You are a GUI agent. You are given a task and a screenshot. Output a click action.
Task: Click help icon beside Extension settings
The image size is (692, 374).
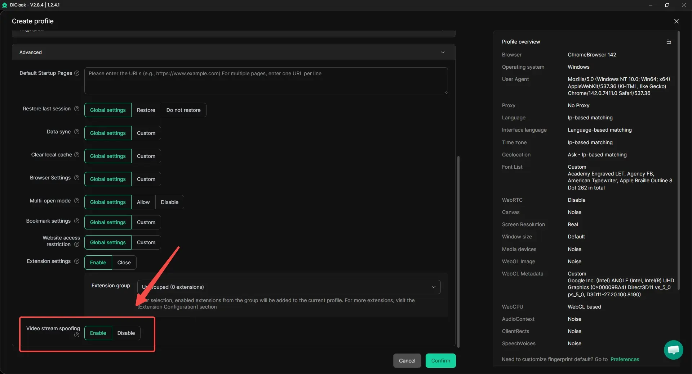tap(77, 261)
